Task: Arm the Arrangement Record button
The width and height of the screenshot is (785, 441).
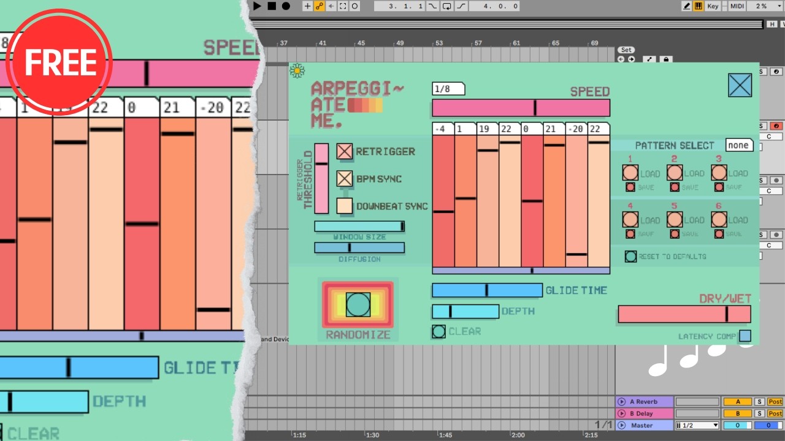Action: 286,6
